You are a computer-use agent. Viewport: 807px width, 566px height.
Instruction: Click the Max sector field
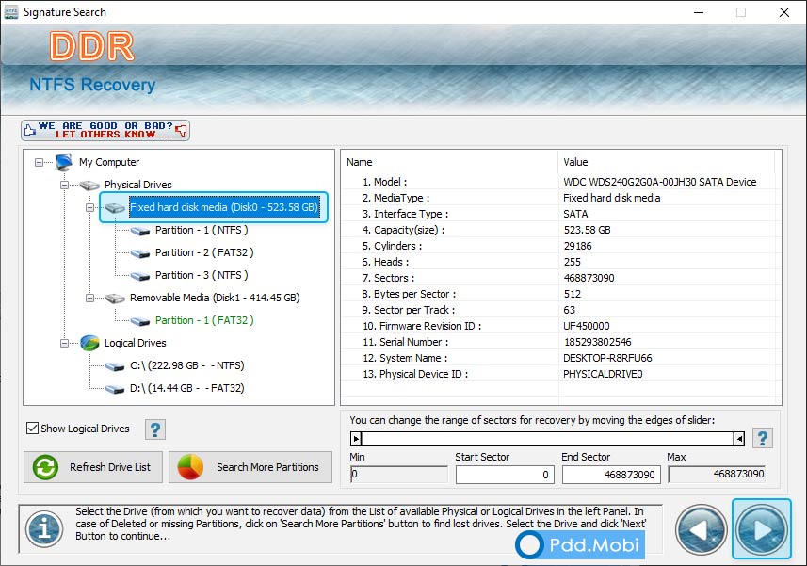717,474
